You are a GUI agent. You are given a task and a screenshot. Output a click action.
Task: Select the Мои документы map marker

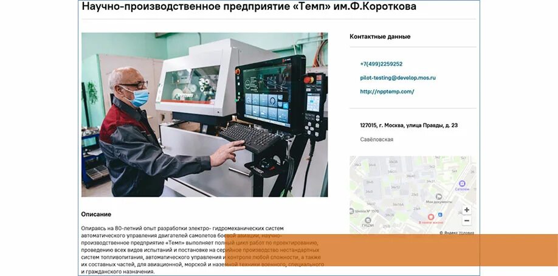pyautogui.click(x=439, y=196)
